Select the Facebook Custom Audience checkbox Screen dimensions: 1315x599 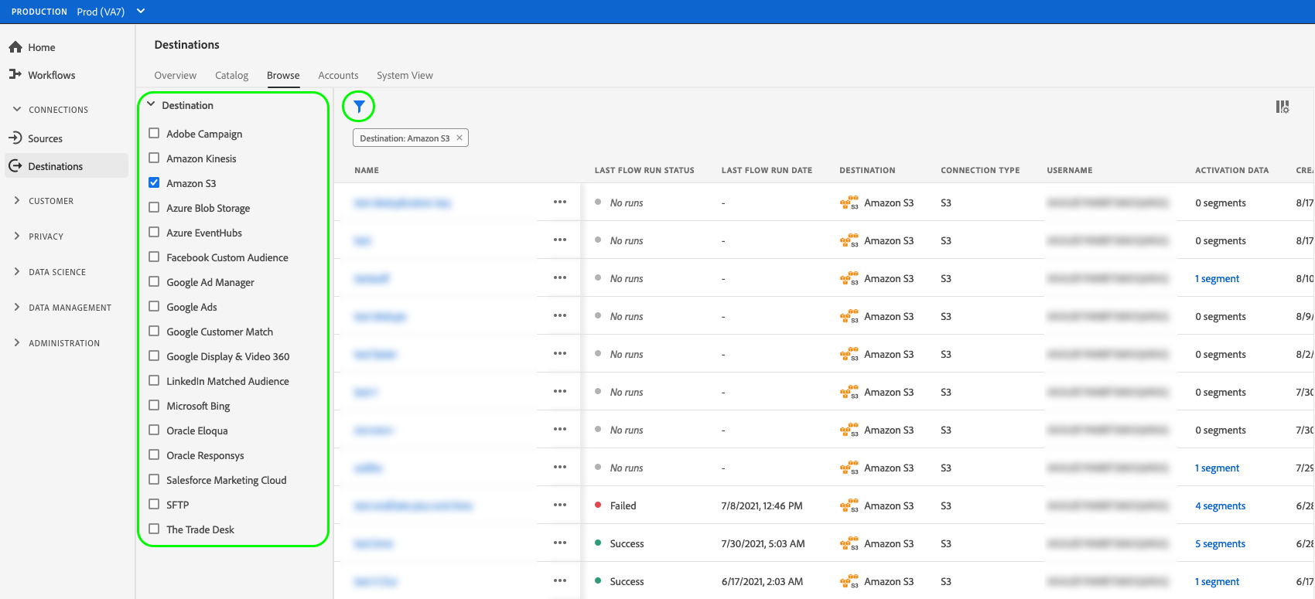(x=154, y=257)
